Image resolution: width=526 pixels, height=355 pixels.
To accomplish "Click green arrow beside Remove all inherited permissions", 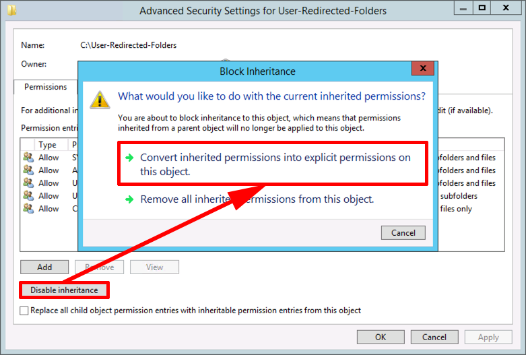I will (x=129, y=199).
